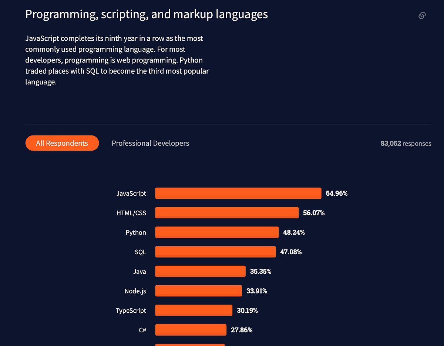The width and height of the screenshot is (444, 346).
Task: Click the HTML/CSS bar
Action: [226, 212]
